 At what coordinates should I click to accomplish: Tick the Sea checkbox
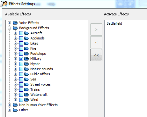[21, 79]
